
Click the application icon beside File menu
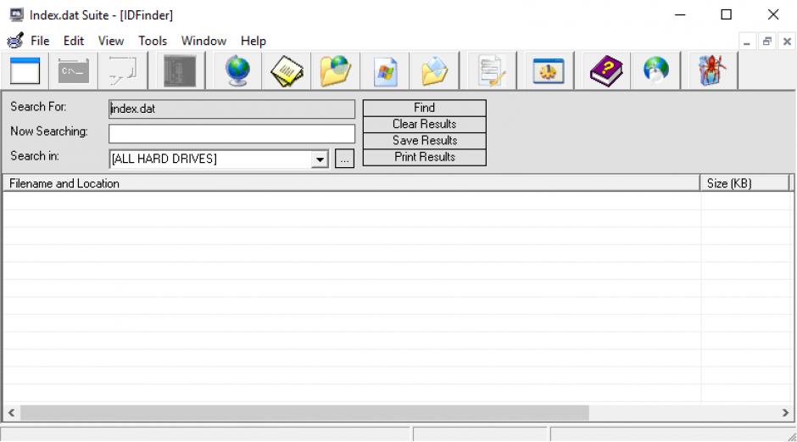click(x=15, y=40)
